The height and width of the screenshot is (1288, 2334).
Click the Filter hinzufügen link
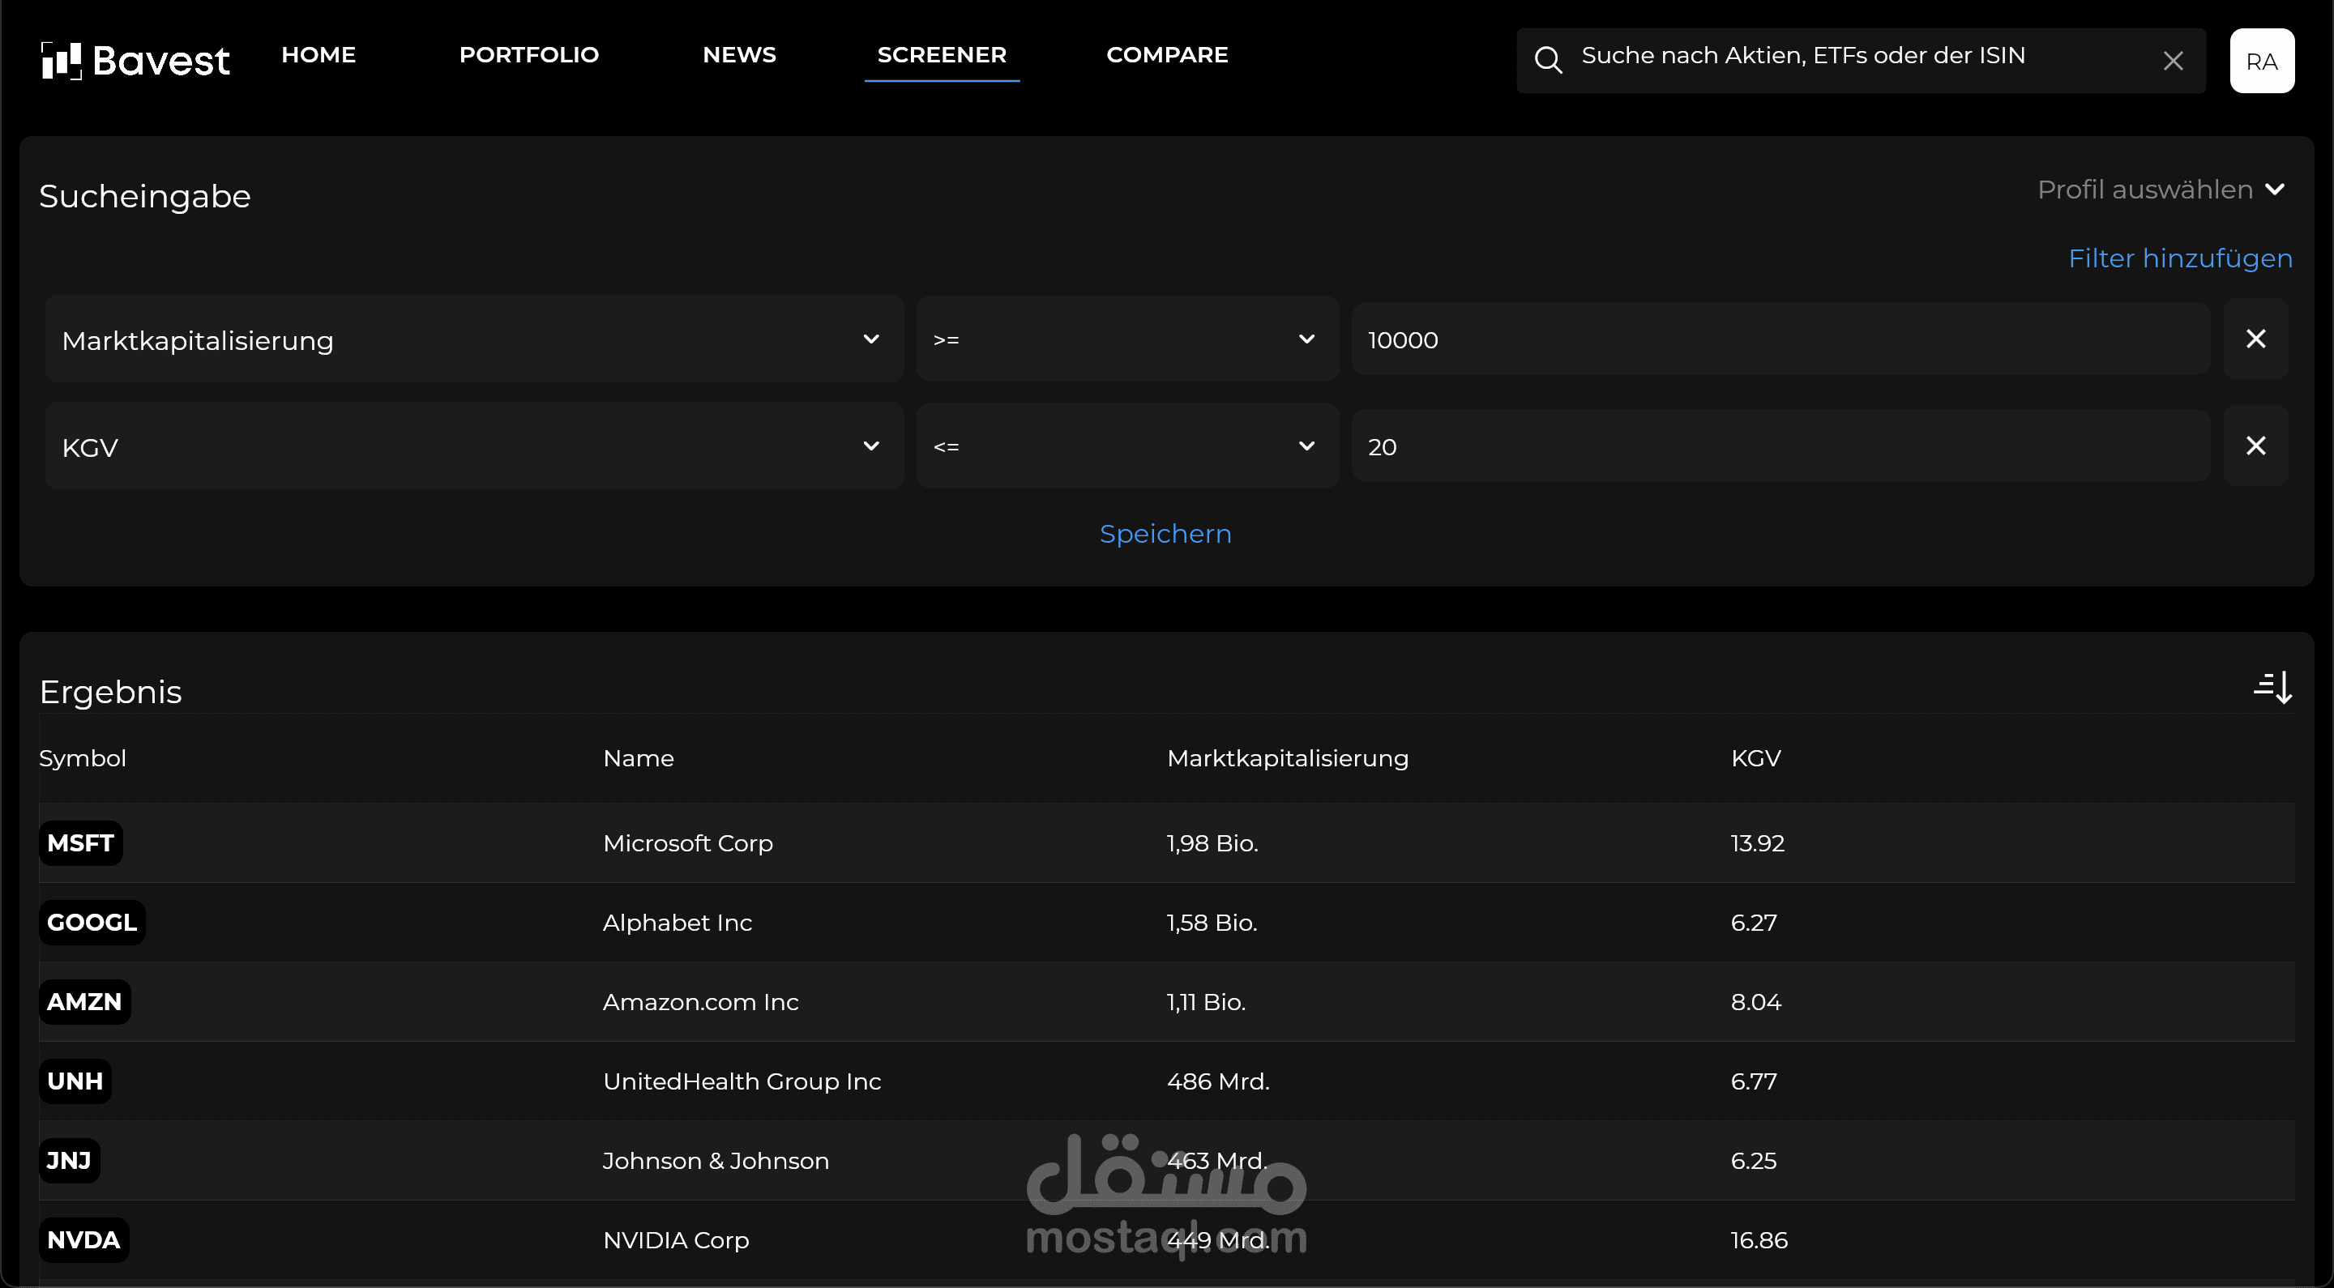tap(2179, 259)
